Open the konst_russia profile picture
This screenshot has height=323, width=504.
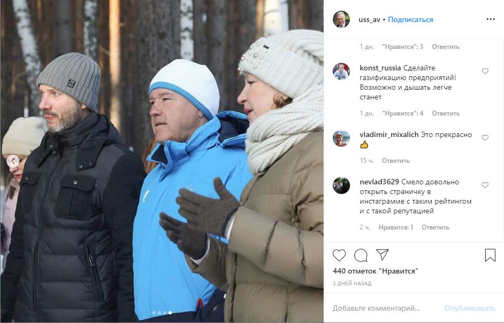tap(341, 71)
